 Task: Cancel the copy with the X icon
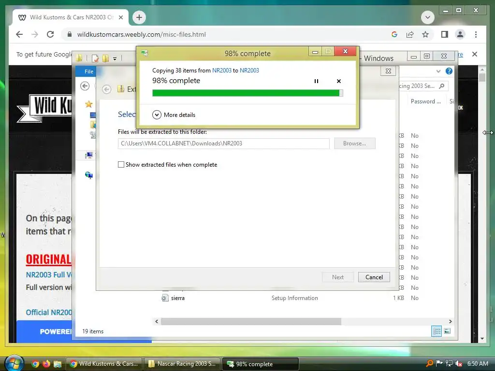click(339, 81)
